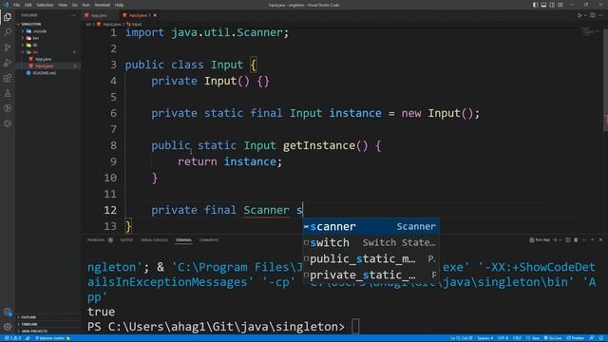Switch to the OUTPUT panel tab
Viewport: 608px width, 342px height.
click(126, 240)
